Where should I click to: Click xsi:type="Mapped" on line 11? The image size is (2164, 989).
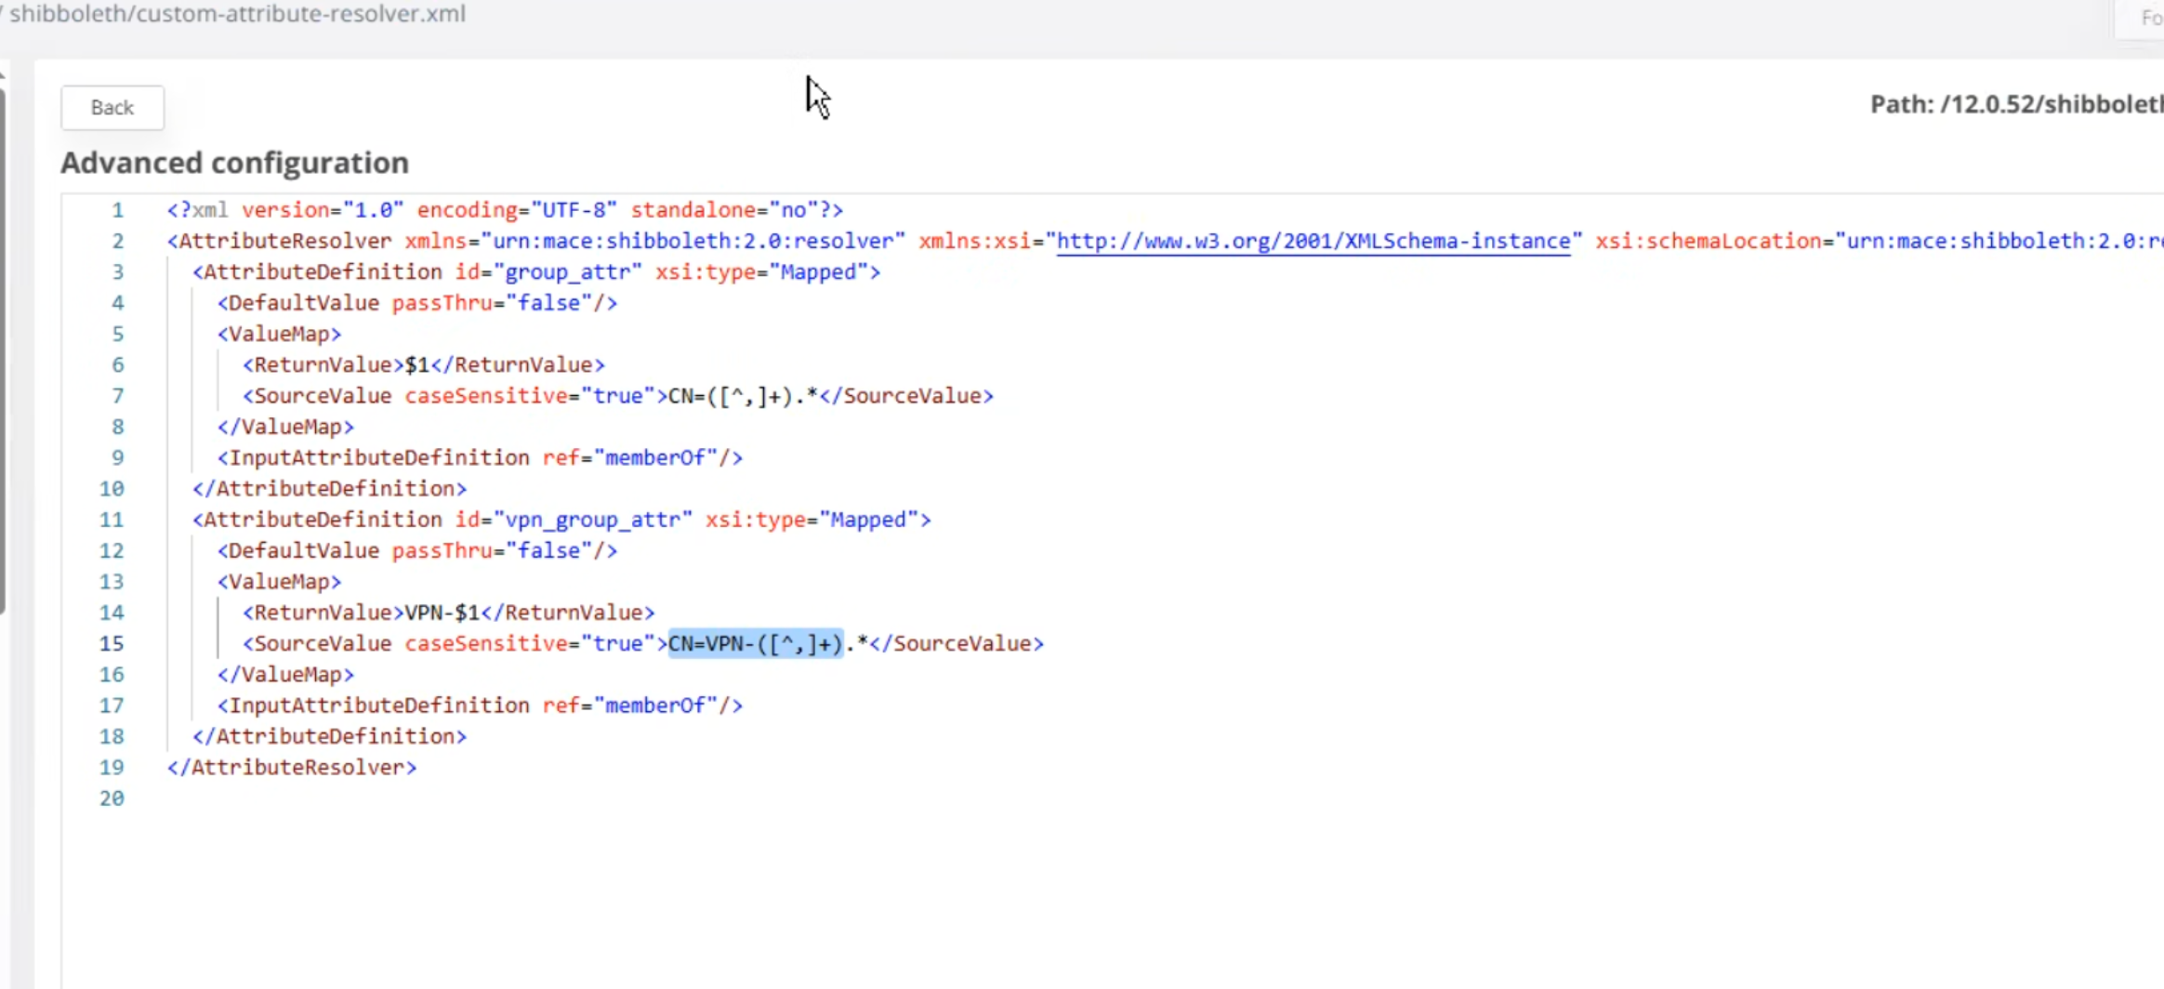(x=811, y=520)
